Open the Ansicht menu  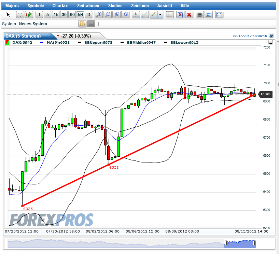[x=165, y=6]
